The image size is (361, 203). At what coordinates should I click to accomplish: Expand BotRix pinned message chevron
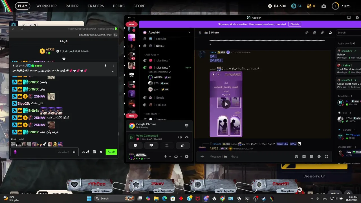[113, 72]
